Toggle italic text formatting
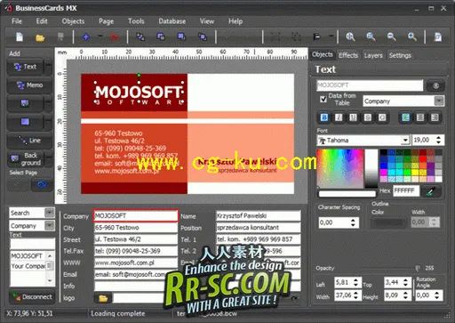 pos(339,117)
